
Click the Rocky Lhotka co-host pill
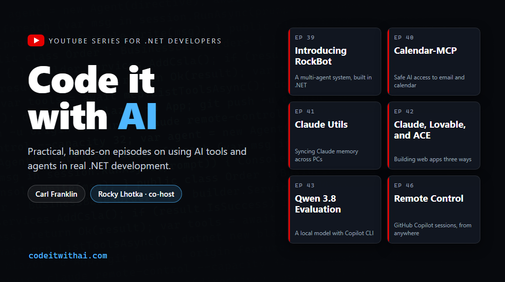tap(136, 194)
